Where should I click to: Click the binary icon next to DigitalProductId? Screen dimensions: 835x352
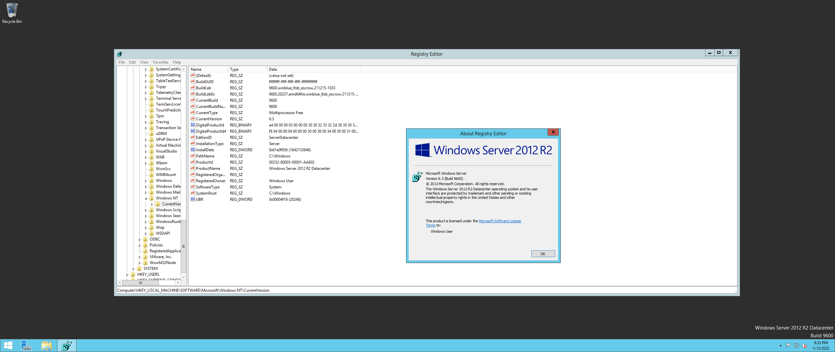click(x=193, y=125)
